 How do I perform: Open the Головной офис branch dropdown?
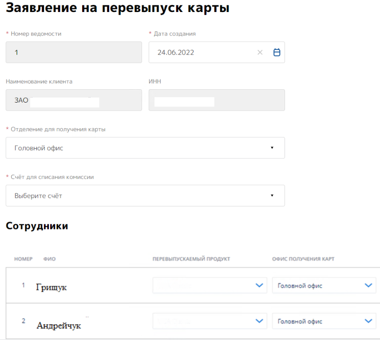coord(145,148)
